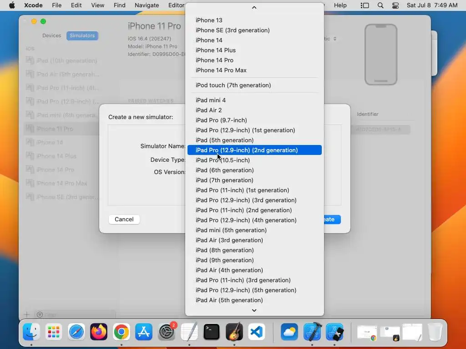
Task: Choose iPad Pro (11-inch) (2nd generation)
Action: pyautogui.click(x=254, y=210)
